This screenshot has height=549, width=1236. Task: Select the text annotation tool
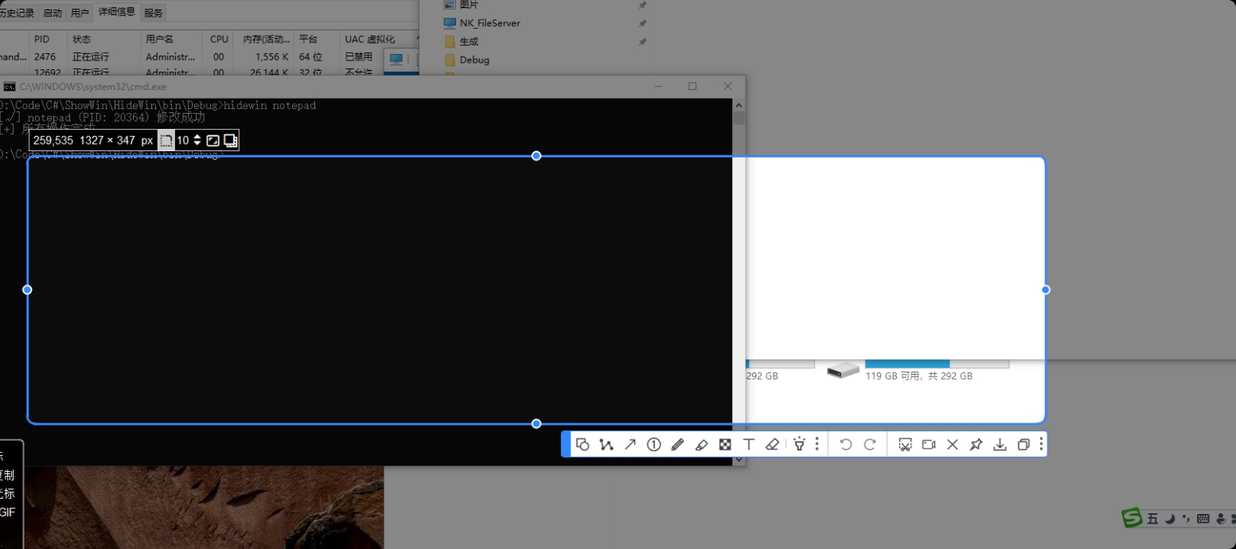coord(748,445)
